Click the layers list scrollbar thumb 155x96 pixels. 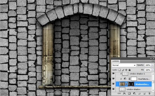(x=153, y=82)
